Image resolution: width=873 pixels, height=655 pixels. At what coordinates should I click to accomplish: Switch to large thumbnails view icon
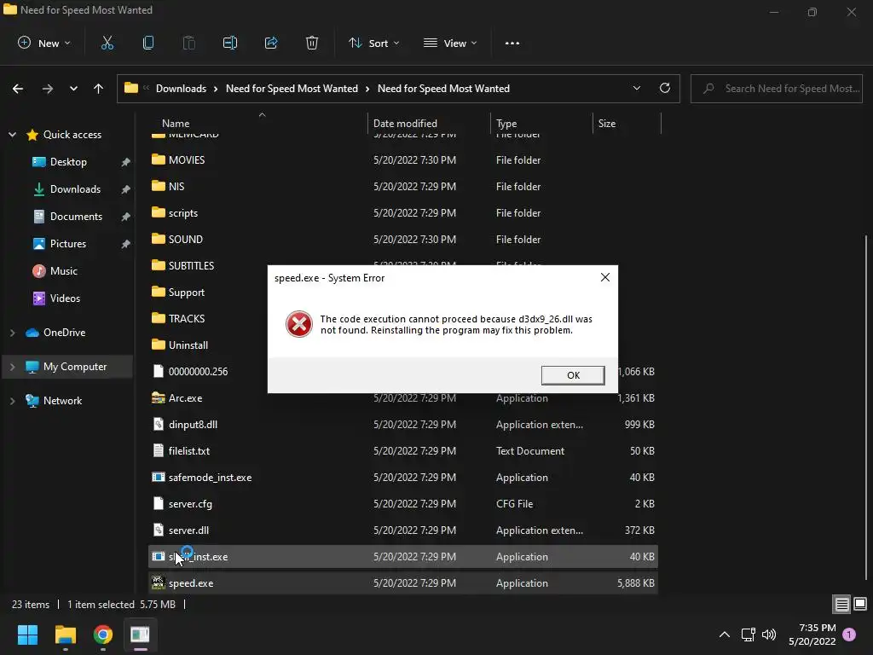click(x=860, y=604)
